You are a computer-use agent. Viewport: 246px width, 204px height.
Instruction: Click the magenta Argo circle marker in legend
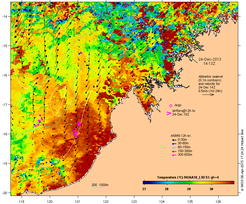(171, 106)
